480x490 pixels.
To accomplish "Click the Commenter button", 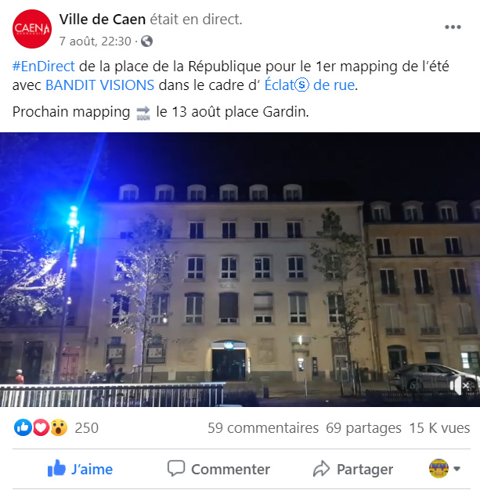I will (218, 469).
